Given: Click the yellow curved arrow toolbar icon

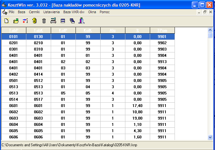Looking at the screenshot, I should tap(34, 21).
